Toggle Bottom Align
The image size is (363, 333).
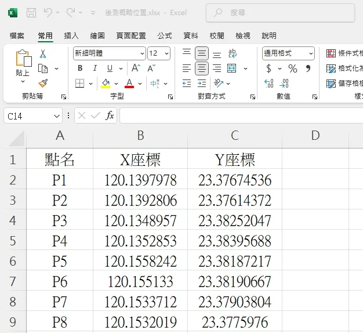pos(217,54)
